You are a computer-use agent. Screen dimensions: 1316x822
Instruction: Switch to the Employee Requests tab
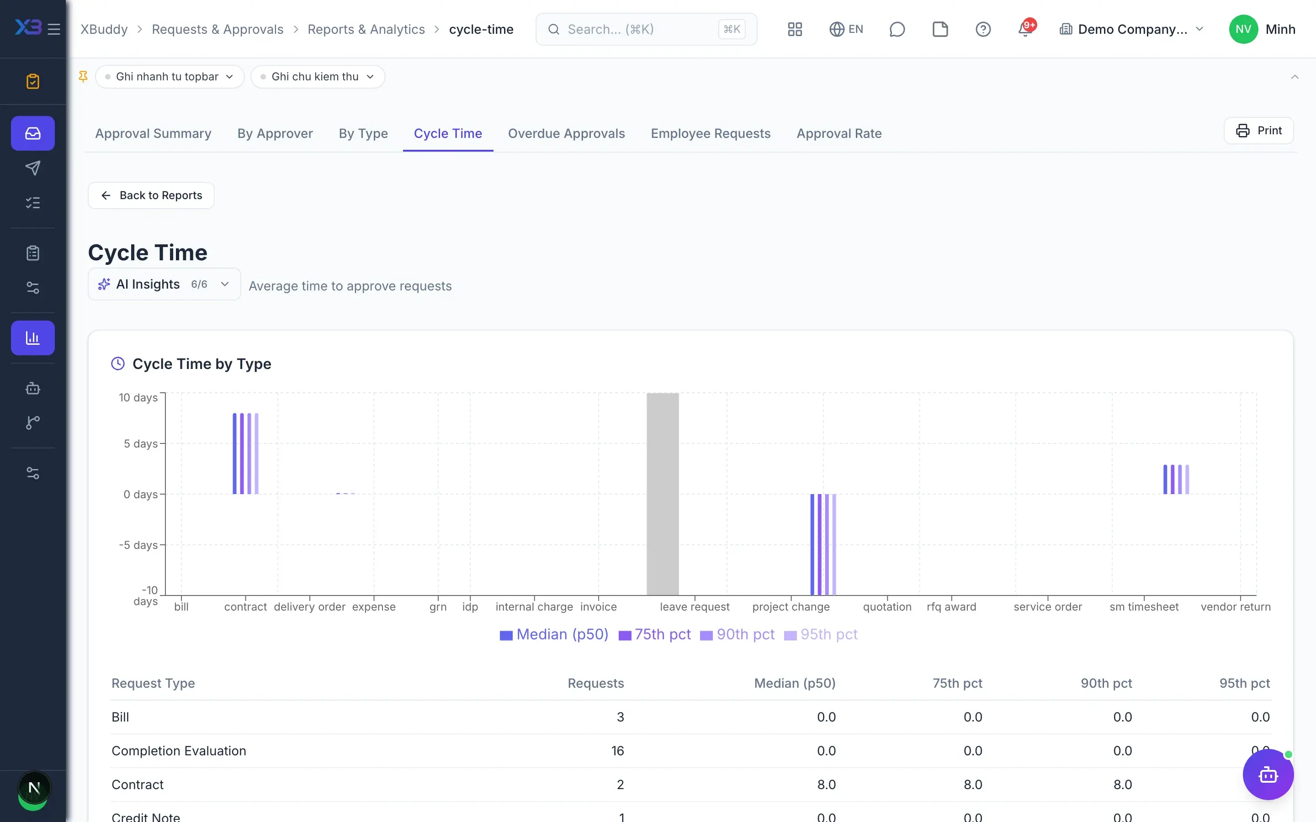click(x=711, y=133)
